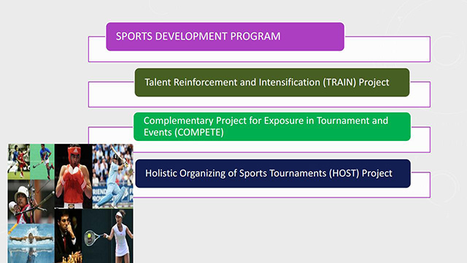The image size is (467, 263).
Task: Select the butterfly swimmer photo
Action: pyautogui.click(x=31, y=243)
